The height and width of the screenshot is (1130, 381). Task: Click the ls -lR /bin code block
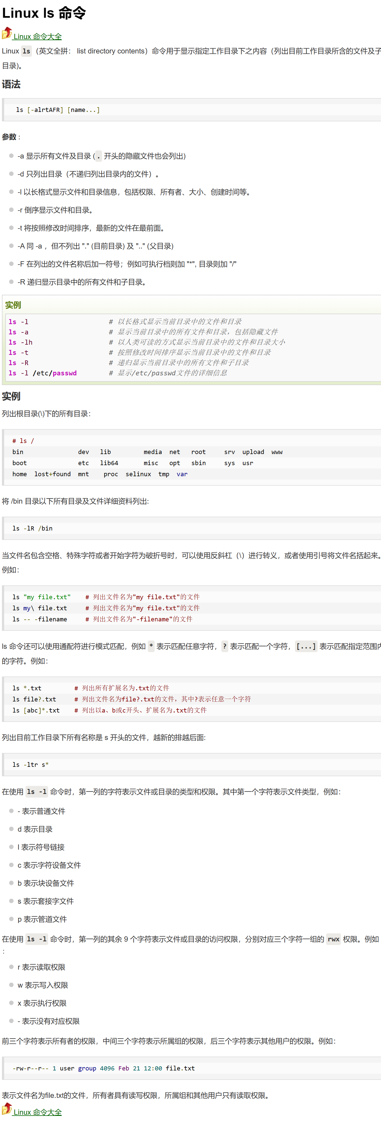32,528
